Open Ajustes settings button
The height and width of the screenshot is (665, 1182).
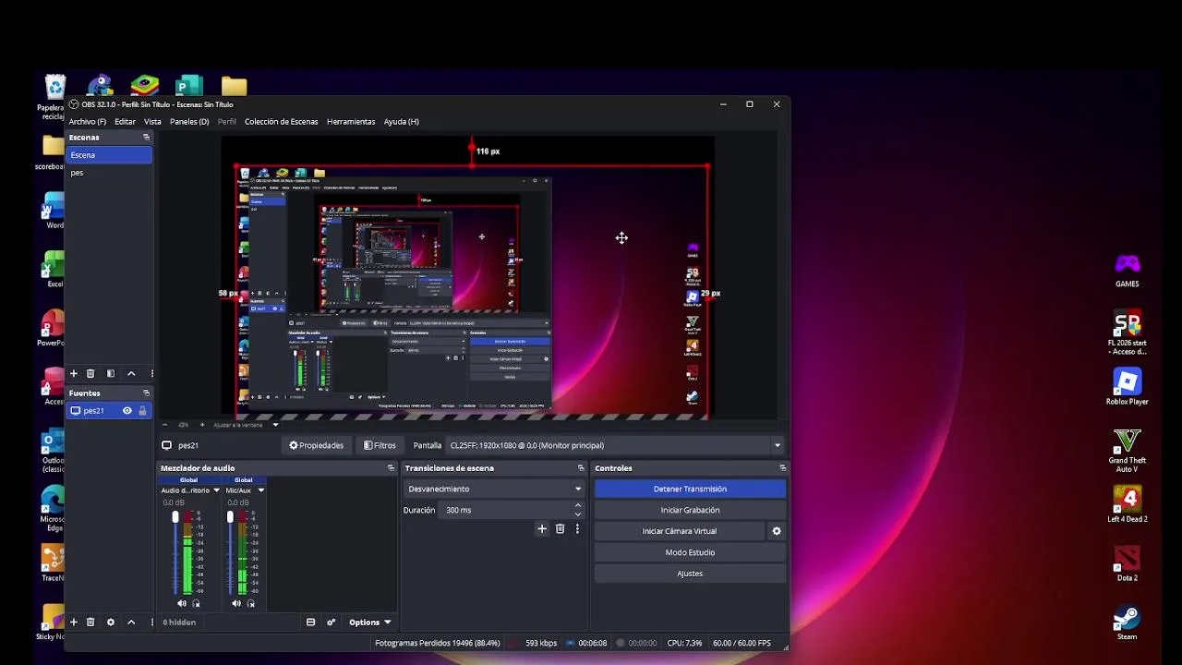(690, 574)
